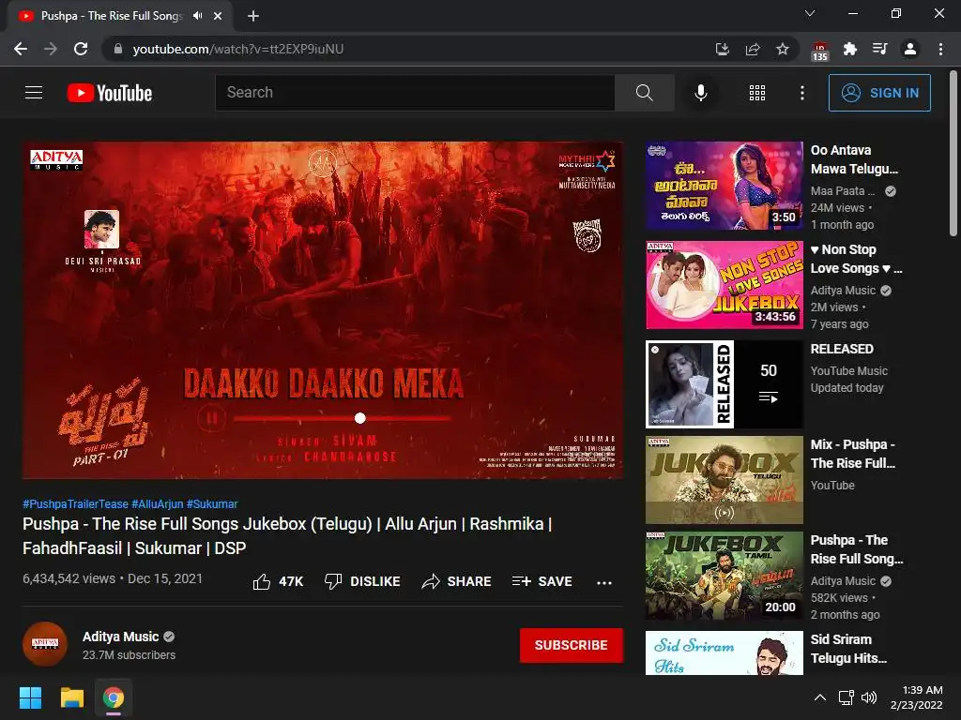The width and height of the screenshot is (961, 720).
Task: Go back using browser back arrow
Action: [x=21, y=49]
